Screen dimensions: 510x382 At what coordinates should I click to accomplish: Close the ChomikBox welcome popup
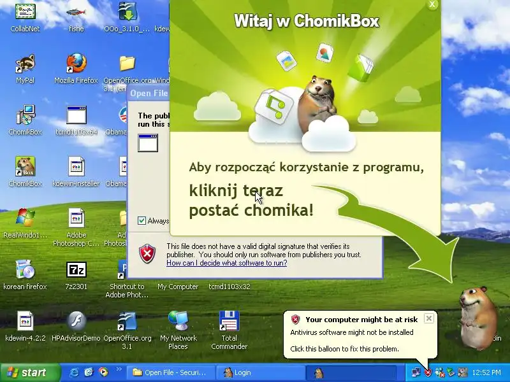point(432,4)
